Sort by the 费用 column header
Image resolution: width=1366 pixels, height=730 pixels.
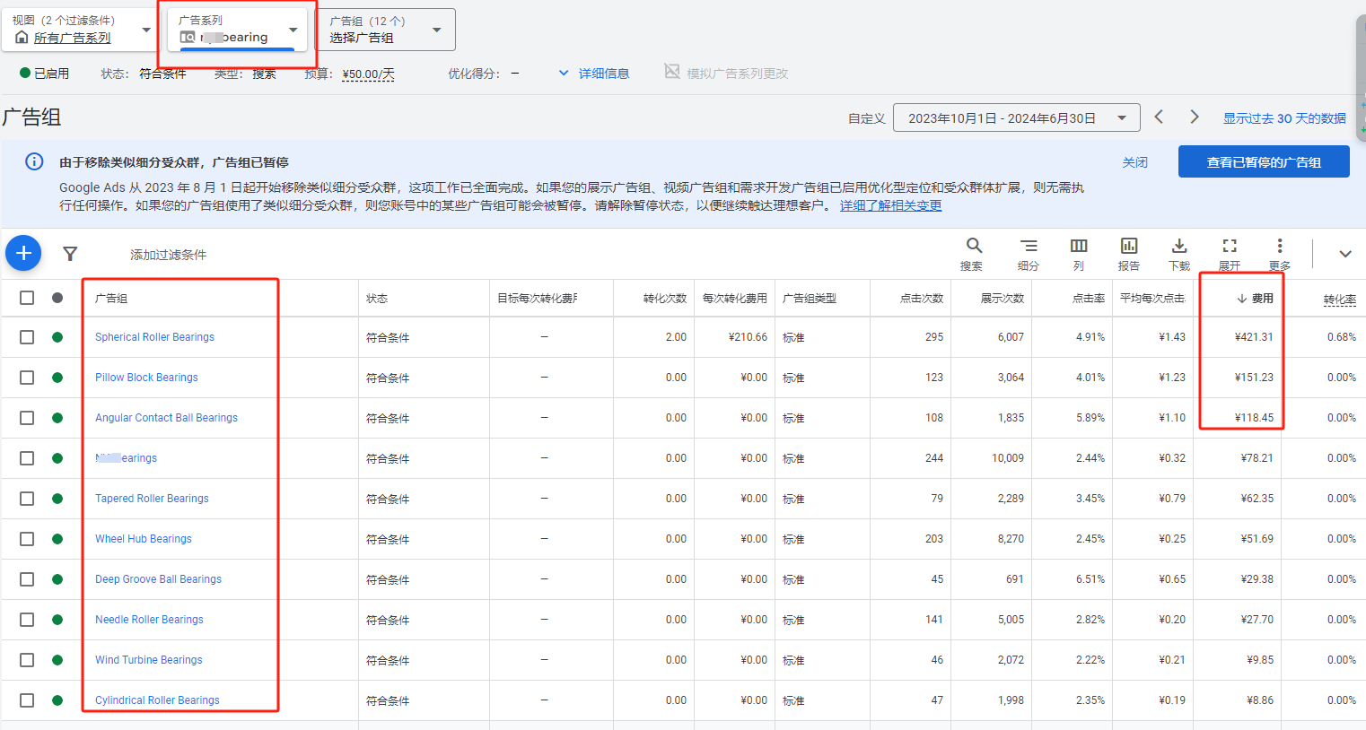pos(1255,299)
